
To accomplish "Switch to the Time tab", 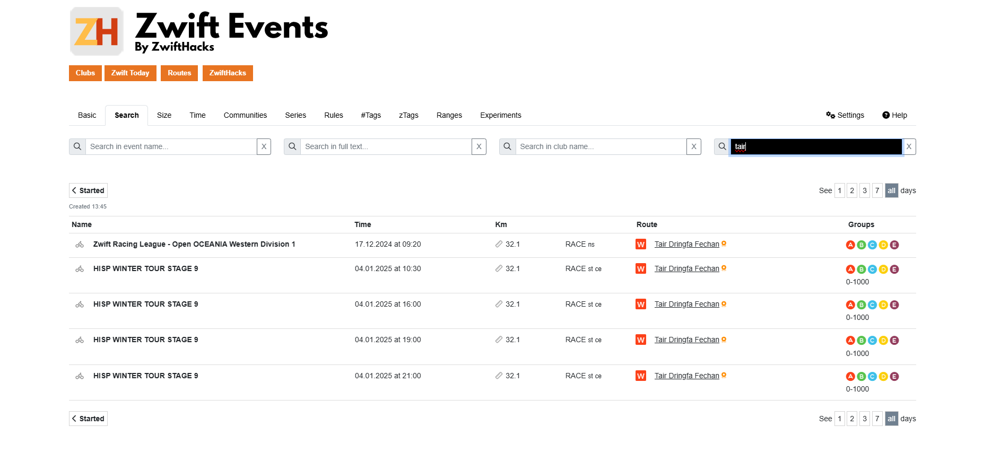I will pos(197,115).
